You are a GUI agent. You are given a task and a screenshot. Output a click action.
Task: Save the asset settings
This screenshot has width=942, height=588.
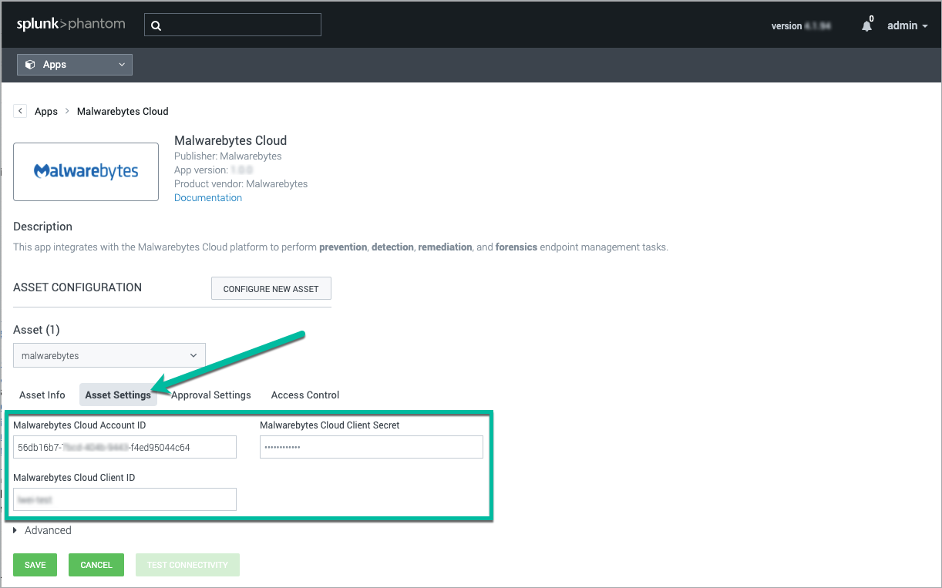click(x=35, y=565)
